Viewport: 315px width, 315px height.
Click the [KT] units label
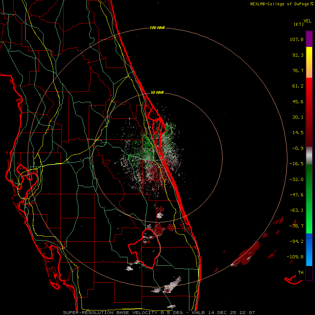(299, 24)
